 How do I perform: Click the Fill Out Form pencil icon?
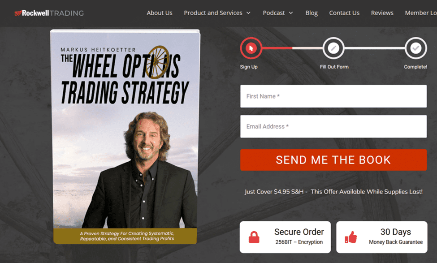333,48
